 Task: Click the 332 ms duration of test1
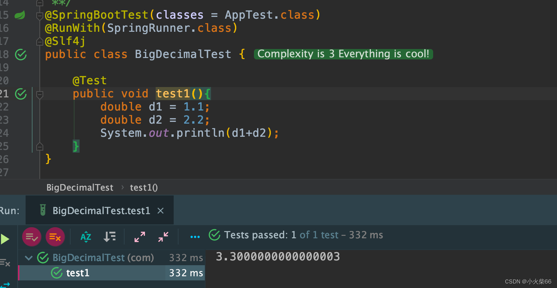(x=186, y=273)
